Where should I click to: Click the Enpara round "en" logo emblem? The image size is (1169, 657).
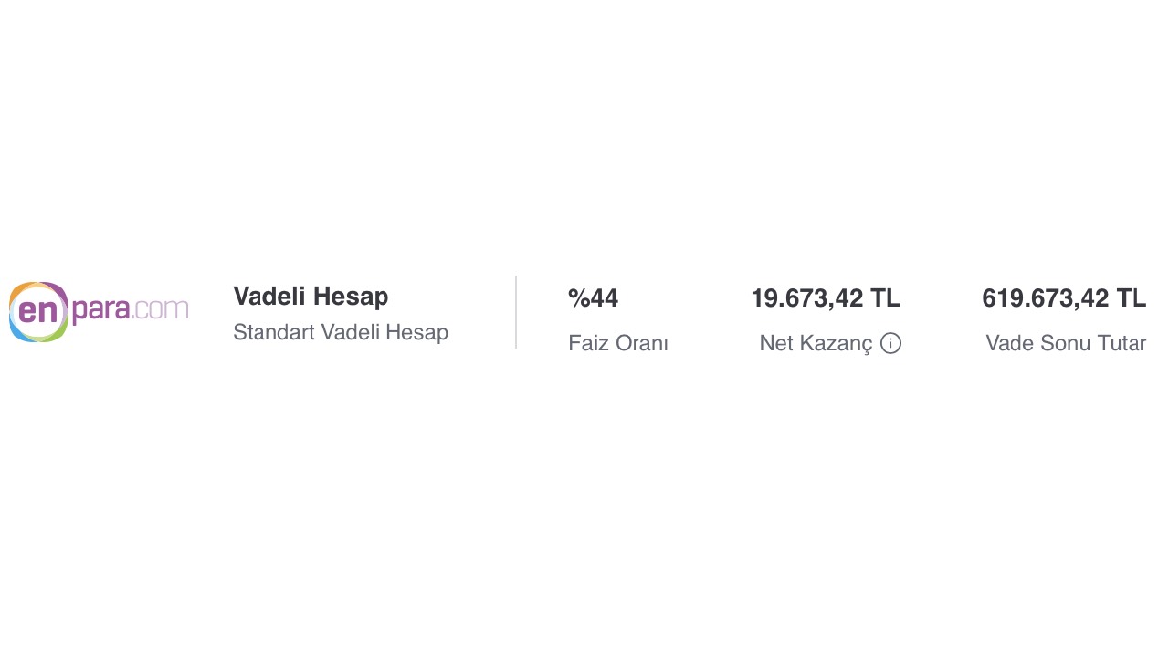point(38,311)
